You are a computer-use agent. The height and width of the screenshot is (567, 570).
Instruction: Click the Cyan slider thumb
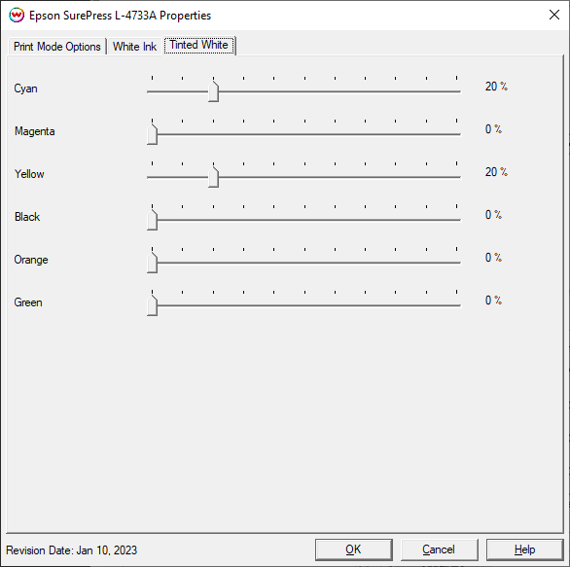coord(213,91)
